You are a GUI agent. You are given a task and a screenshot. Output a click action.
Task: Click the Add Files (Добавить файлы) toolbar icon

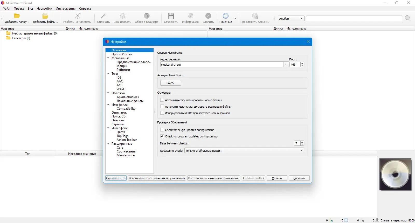(x=45, y=16)
